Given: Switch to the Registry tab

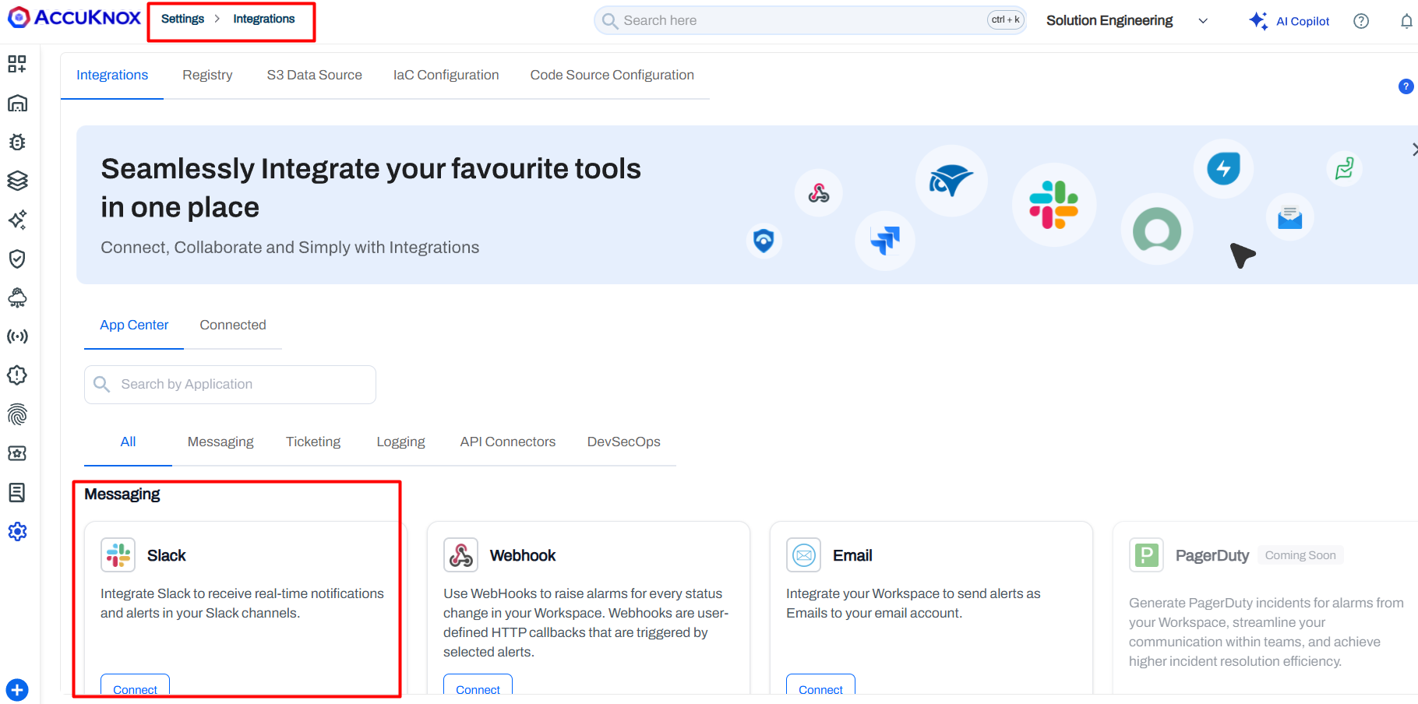Looking at the screenshot, I should 207,74.
